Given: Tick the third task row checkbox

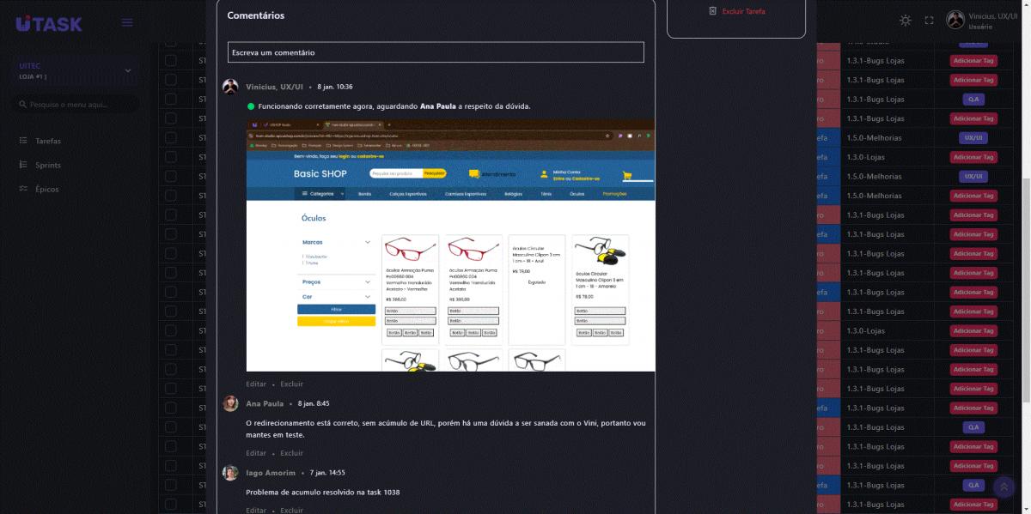Looking at the screenshot, I should click(171, 100).
